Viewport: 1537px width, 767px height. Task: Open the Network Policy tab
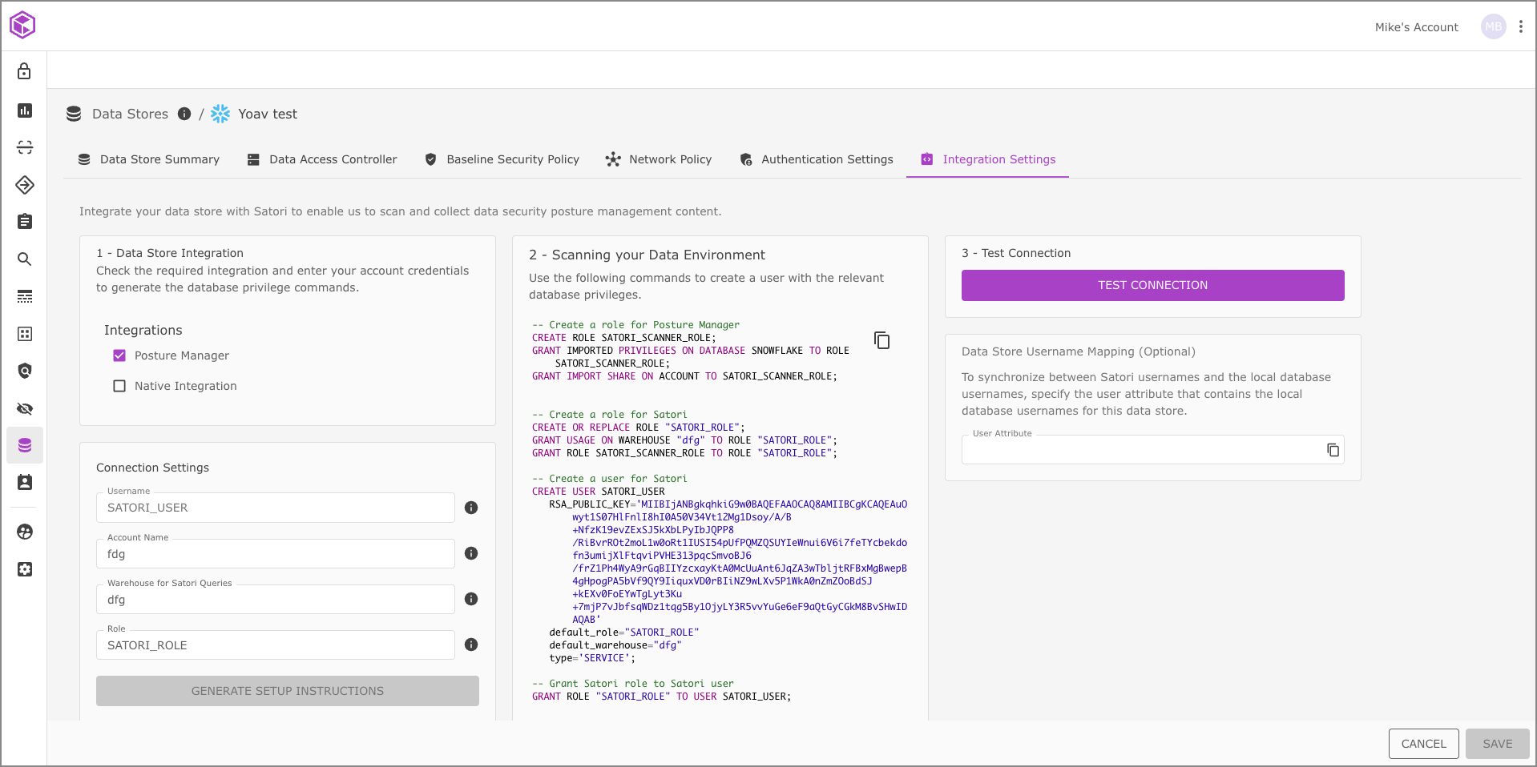659,159
